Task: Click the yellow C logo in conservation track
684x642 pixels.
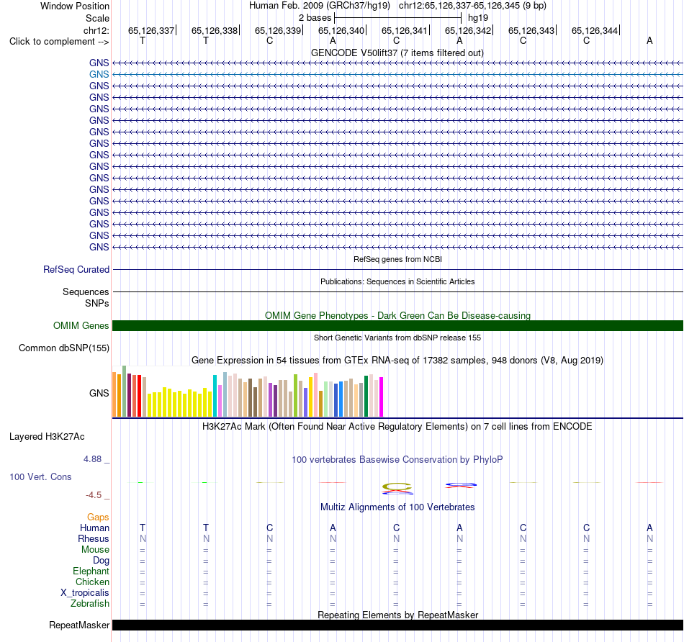Action: tap(397, 488)
